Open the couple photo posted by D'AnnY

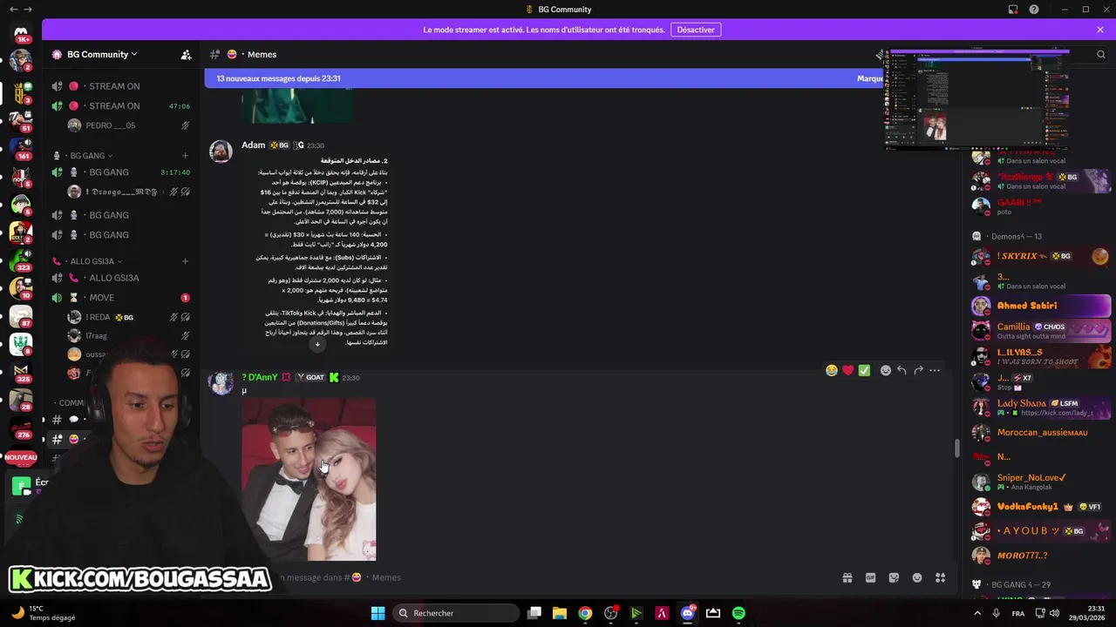[309, 479]
